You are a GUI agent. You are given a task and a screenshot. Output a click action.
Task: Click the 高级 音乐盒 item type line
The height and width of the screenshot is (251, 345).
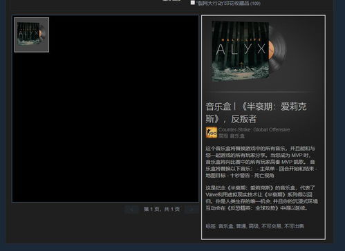[232, 136]
